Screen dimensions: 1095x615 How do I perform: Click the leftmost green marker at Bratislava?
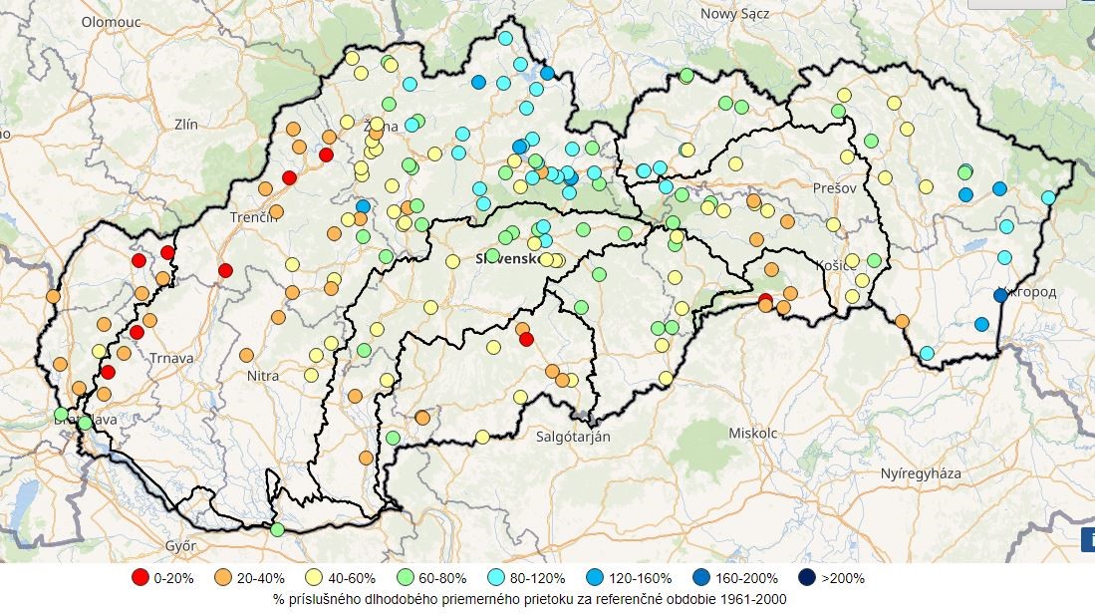click(x=61, y=414)
